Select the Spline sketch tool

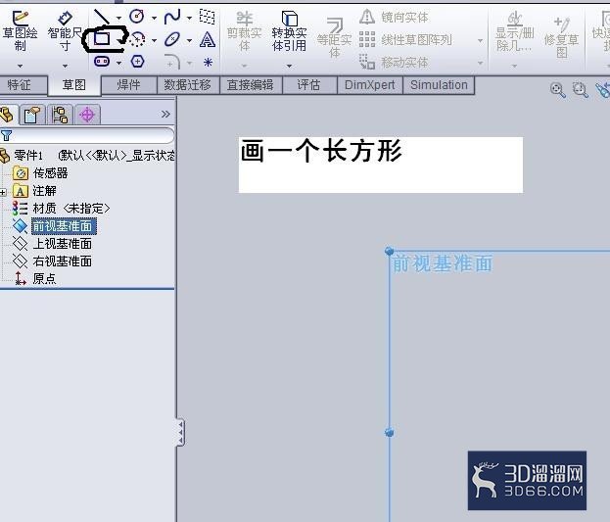coord(172,17)
